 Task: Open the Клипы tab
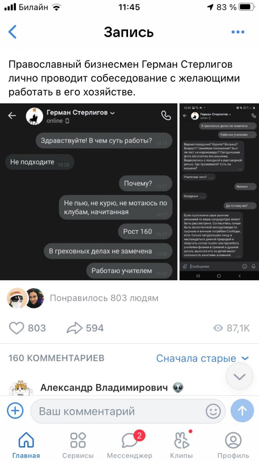coord(182,445)
